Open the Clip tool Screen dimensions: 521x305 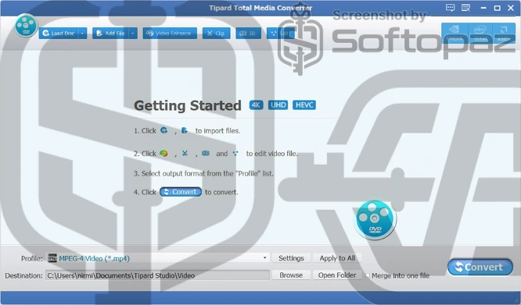coord(217,33)
